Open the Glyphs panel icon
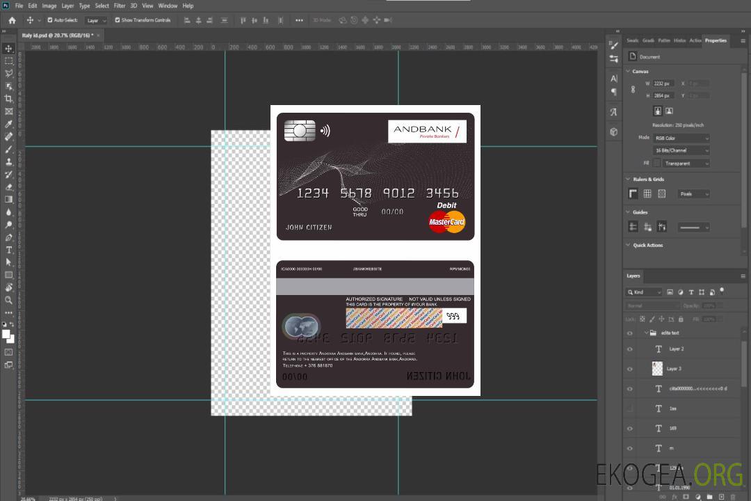The width and height of the screenshot is (751, 501). (x=613, y=112)
